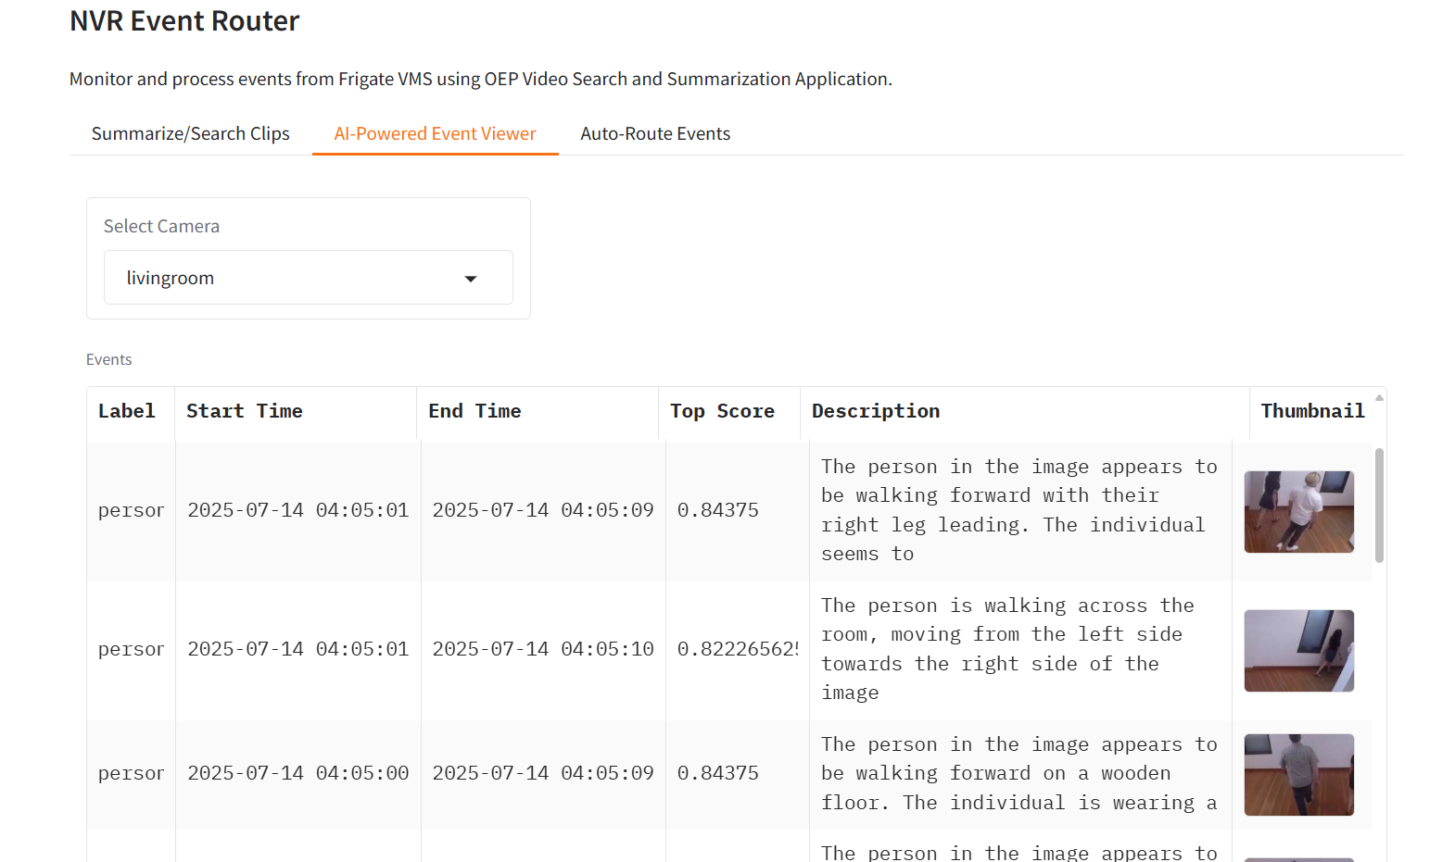Click the scroll up arrow in events table
Screen dimensions: 1455x862
pos(1379,397)
